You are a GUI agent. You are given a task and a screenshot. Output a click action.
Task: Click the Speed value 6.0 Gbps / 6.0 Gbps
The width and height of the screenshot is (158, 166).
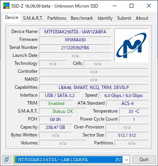124,96
